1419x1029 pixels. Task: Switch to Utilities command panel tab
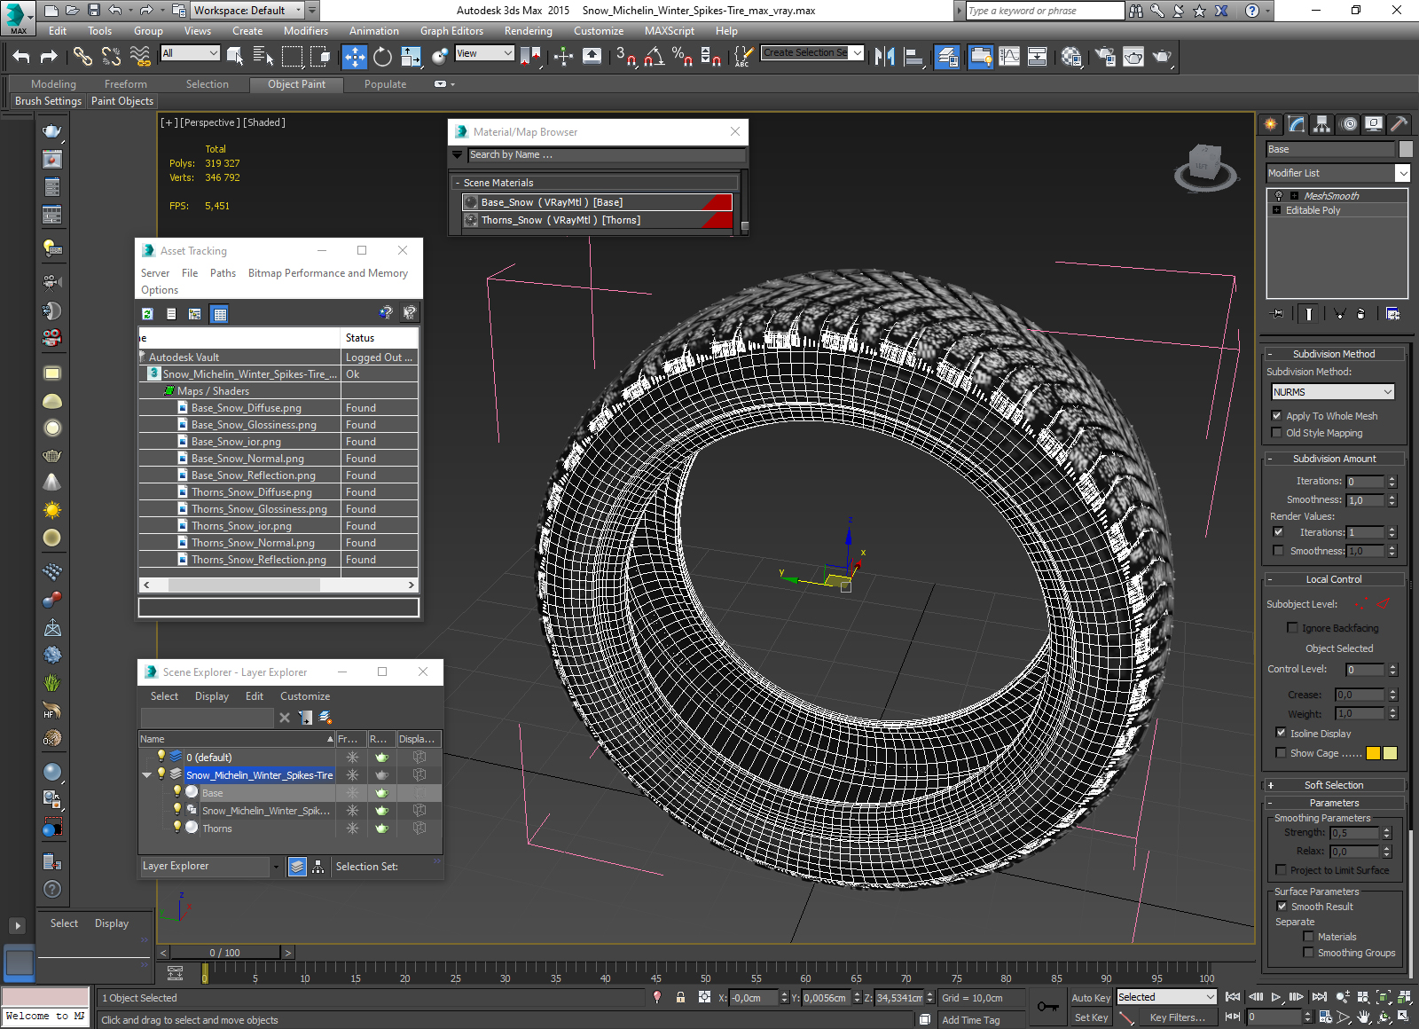(1399, 124)
